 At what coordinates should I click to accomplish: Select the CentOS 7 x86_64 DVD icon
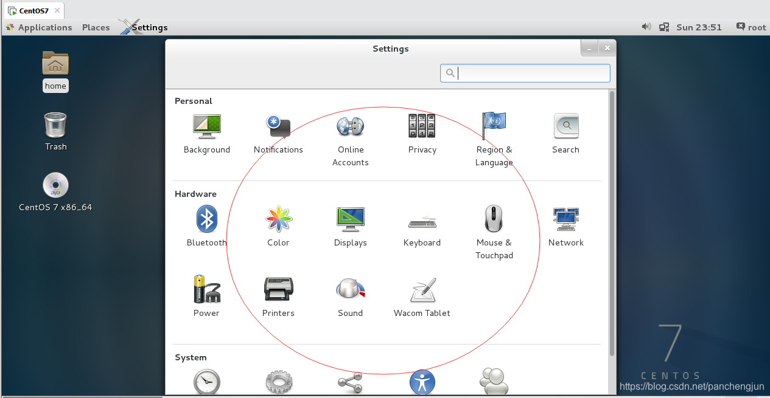coord(55,192)
